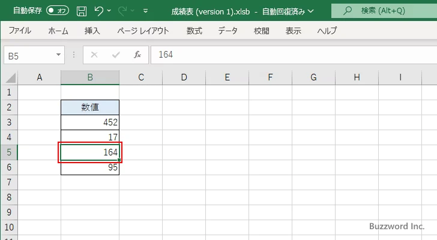Select row 2 header

(x=9, y=107)
